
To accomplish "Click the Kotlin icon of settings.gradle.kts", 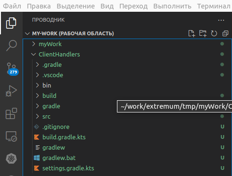I will (37, 168).
